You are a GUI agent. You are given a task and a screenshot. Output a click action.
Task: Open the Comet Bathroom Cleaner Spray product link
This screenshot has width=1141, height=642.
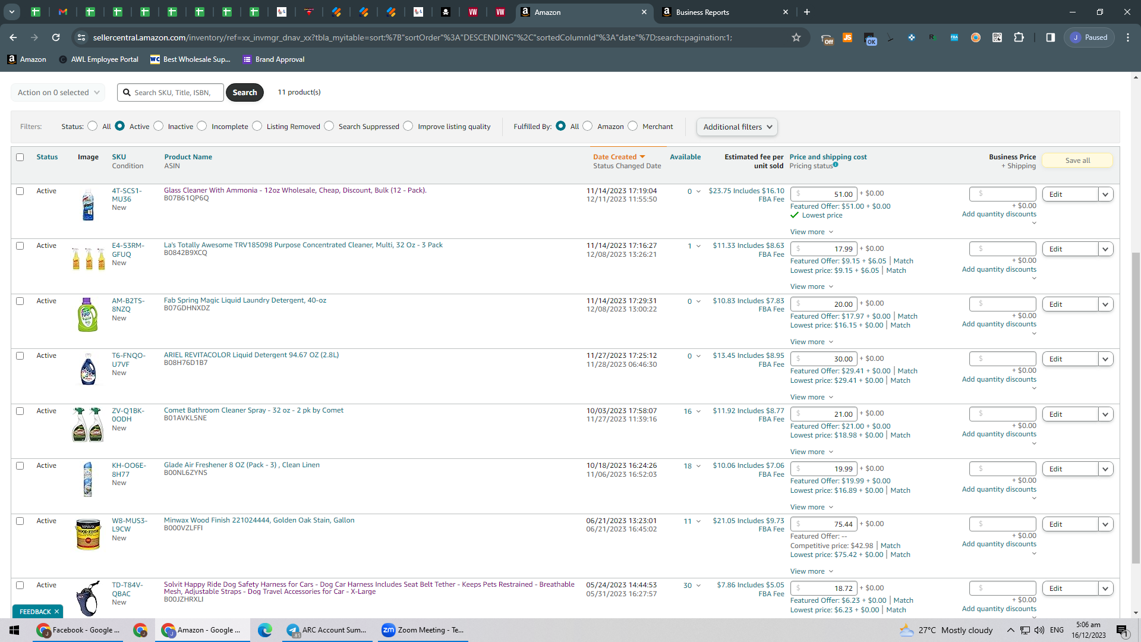click(x=254, y=410)
